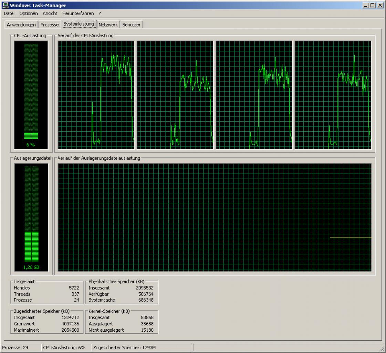The width and height of the screenshot is (386, 353).
Task: Click the Verlauf der CPU-Auslastung label
Action: coord(86,36)
